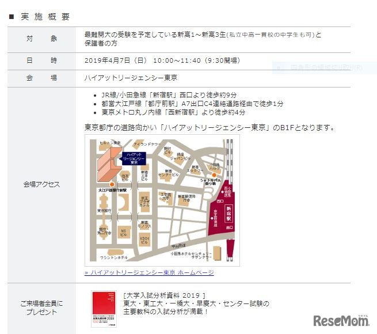The width and height of the screenshot is (377, 334).
Task: Click the 東大・東工大・一橋大・早慶大 description line
Action: click(x=196, y=303)
